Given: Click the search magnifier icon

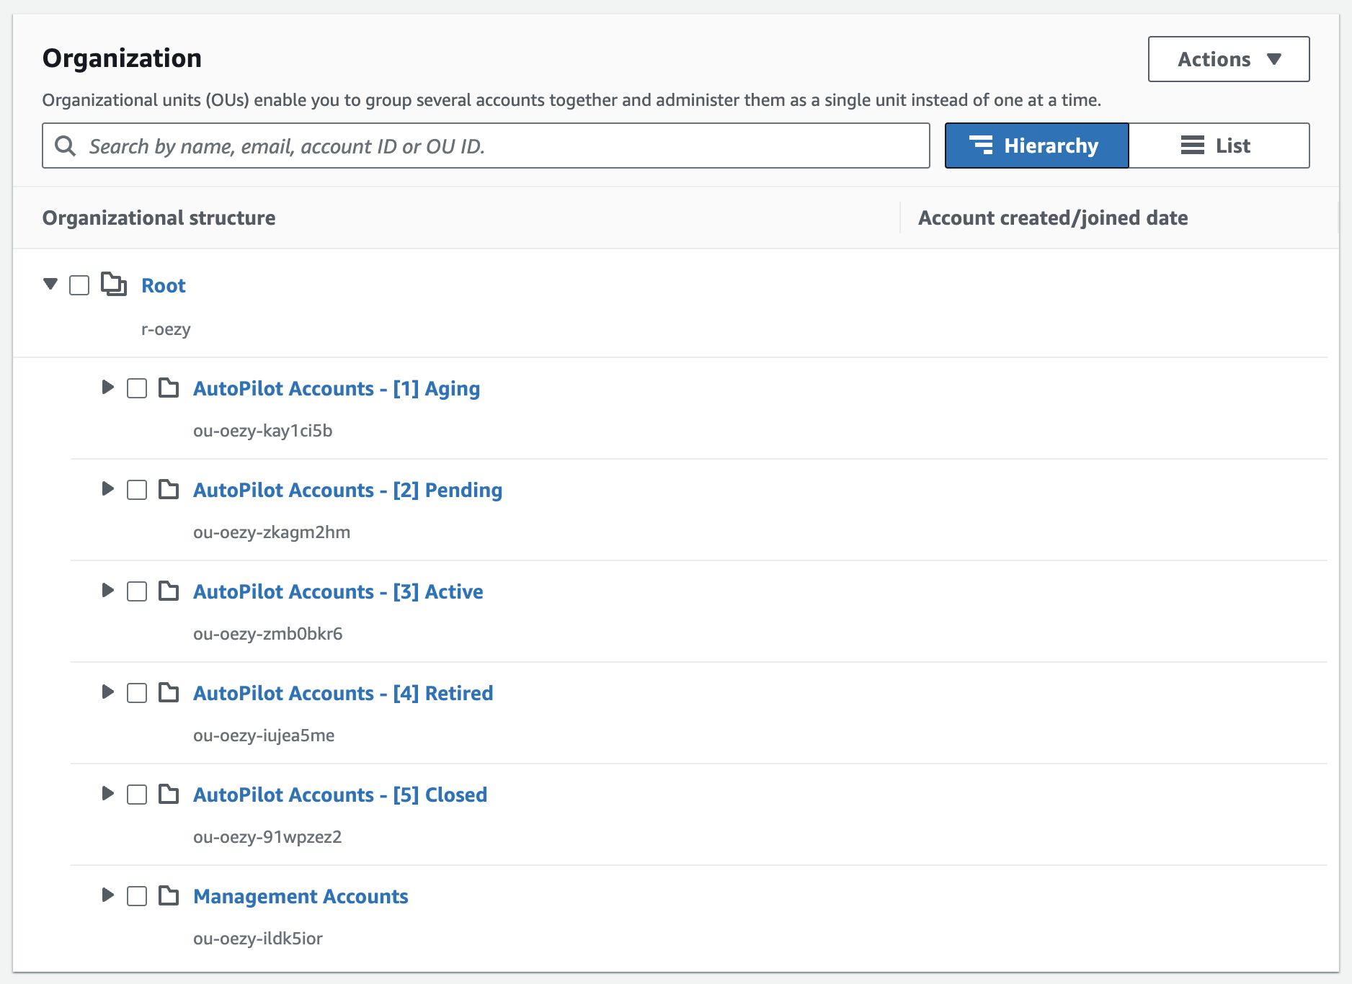Looking at the screenshot, I should [66, 146].
